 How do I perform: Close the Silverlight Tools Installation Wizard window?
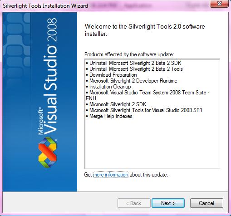pyautogui.click(x=219, y=3)
